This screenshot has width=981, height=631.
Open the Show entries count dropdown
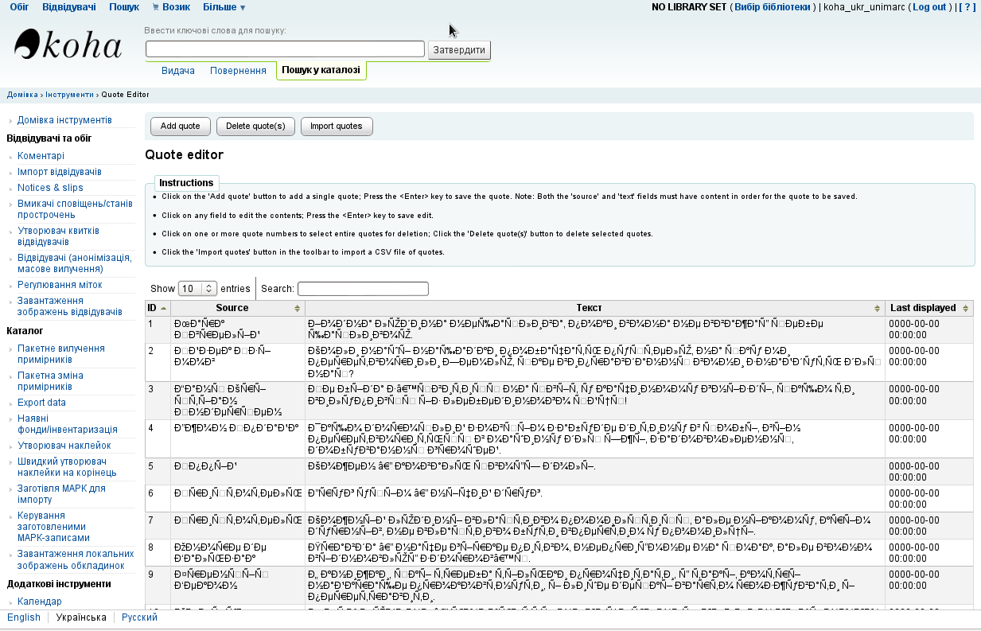(197, 288)
